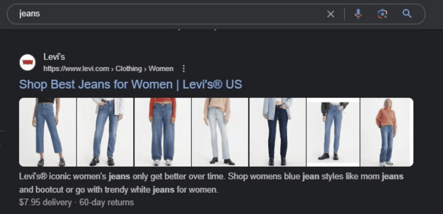Click the $7.95 delivery info text
The height and width of the screenshot is (214, 443).
(x=45, y=203)
